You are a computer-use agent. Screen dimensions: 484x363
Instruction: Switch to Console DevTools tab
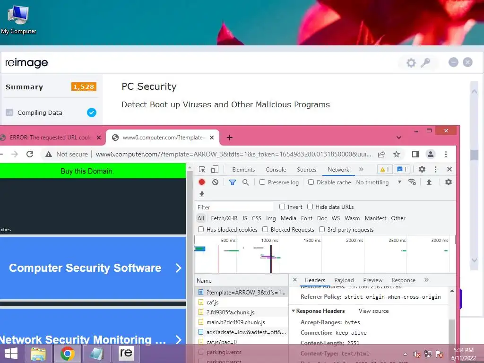coord(276,170)
